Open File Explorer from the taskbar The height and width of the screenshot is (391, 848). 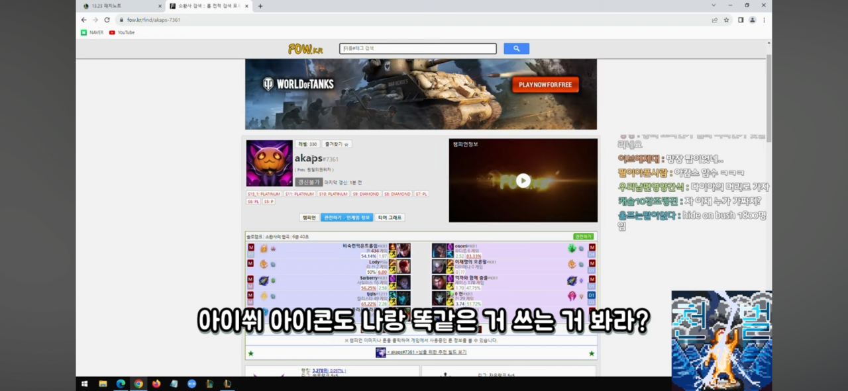pyautogui.click(x=103, y=384)
